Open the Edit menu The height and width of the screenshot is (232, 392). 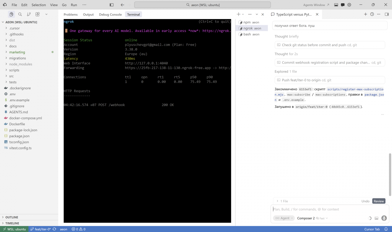(24, 5)
